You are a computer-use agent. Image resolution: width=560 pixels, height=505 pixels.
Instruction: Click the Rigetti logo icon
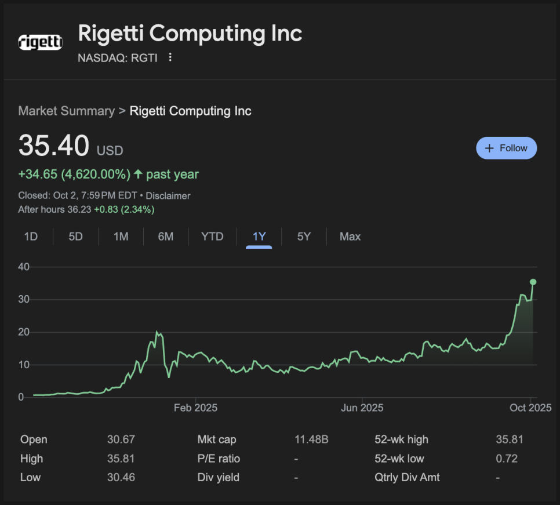pyautogui.click(x=40, y=42)
